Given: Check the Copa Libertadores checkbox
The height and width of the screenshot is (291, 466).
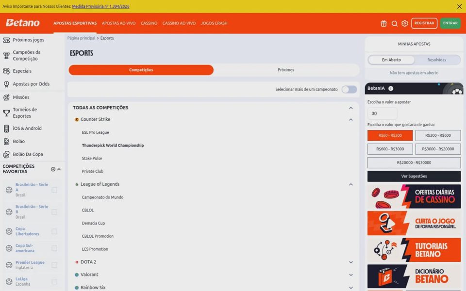Looking at the screenshot, I should coord(54,231).
